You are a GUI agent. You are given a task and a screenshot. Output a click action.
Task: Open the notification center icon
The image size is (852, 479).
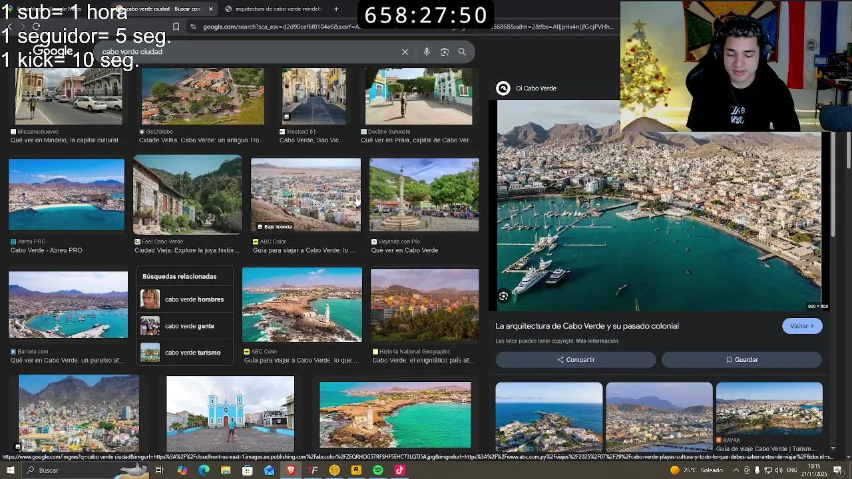pyautogui.click(x=838, y=470)
